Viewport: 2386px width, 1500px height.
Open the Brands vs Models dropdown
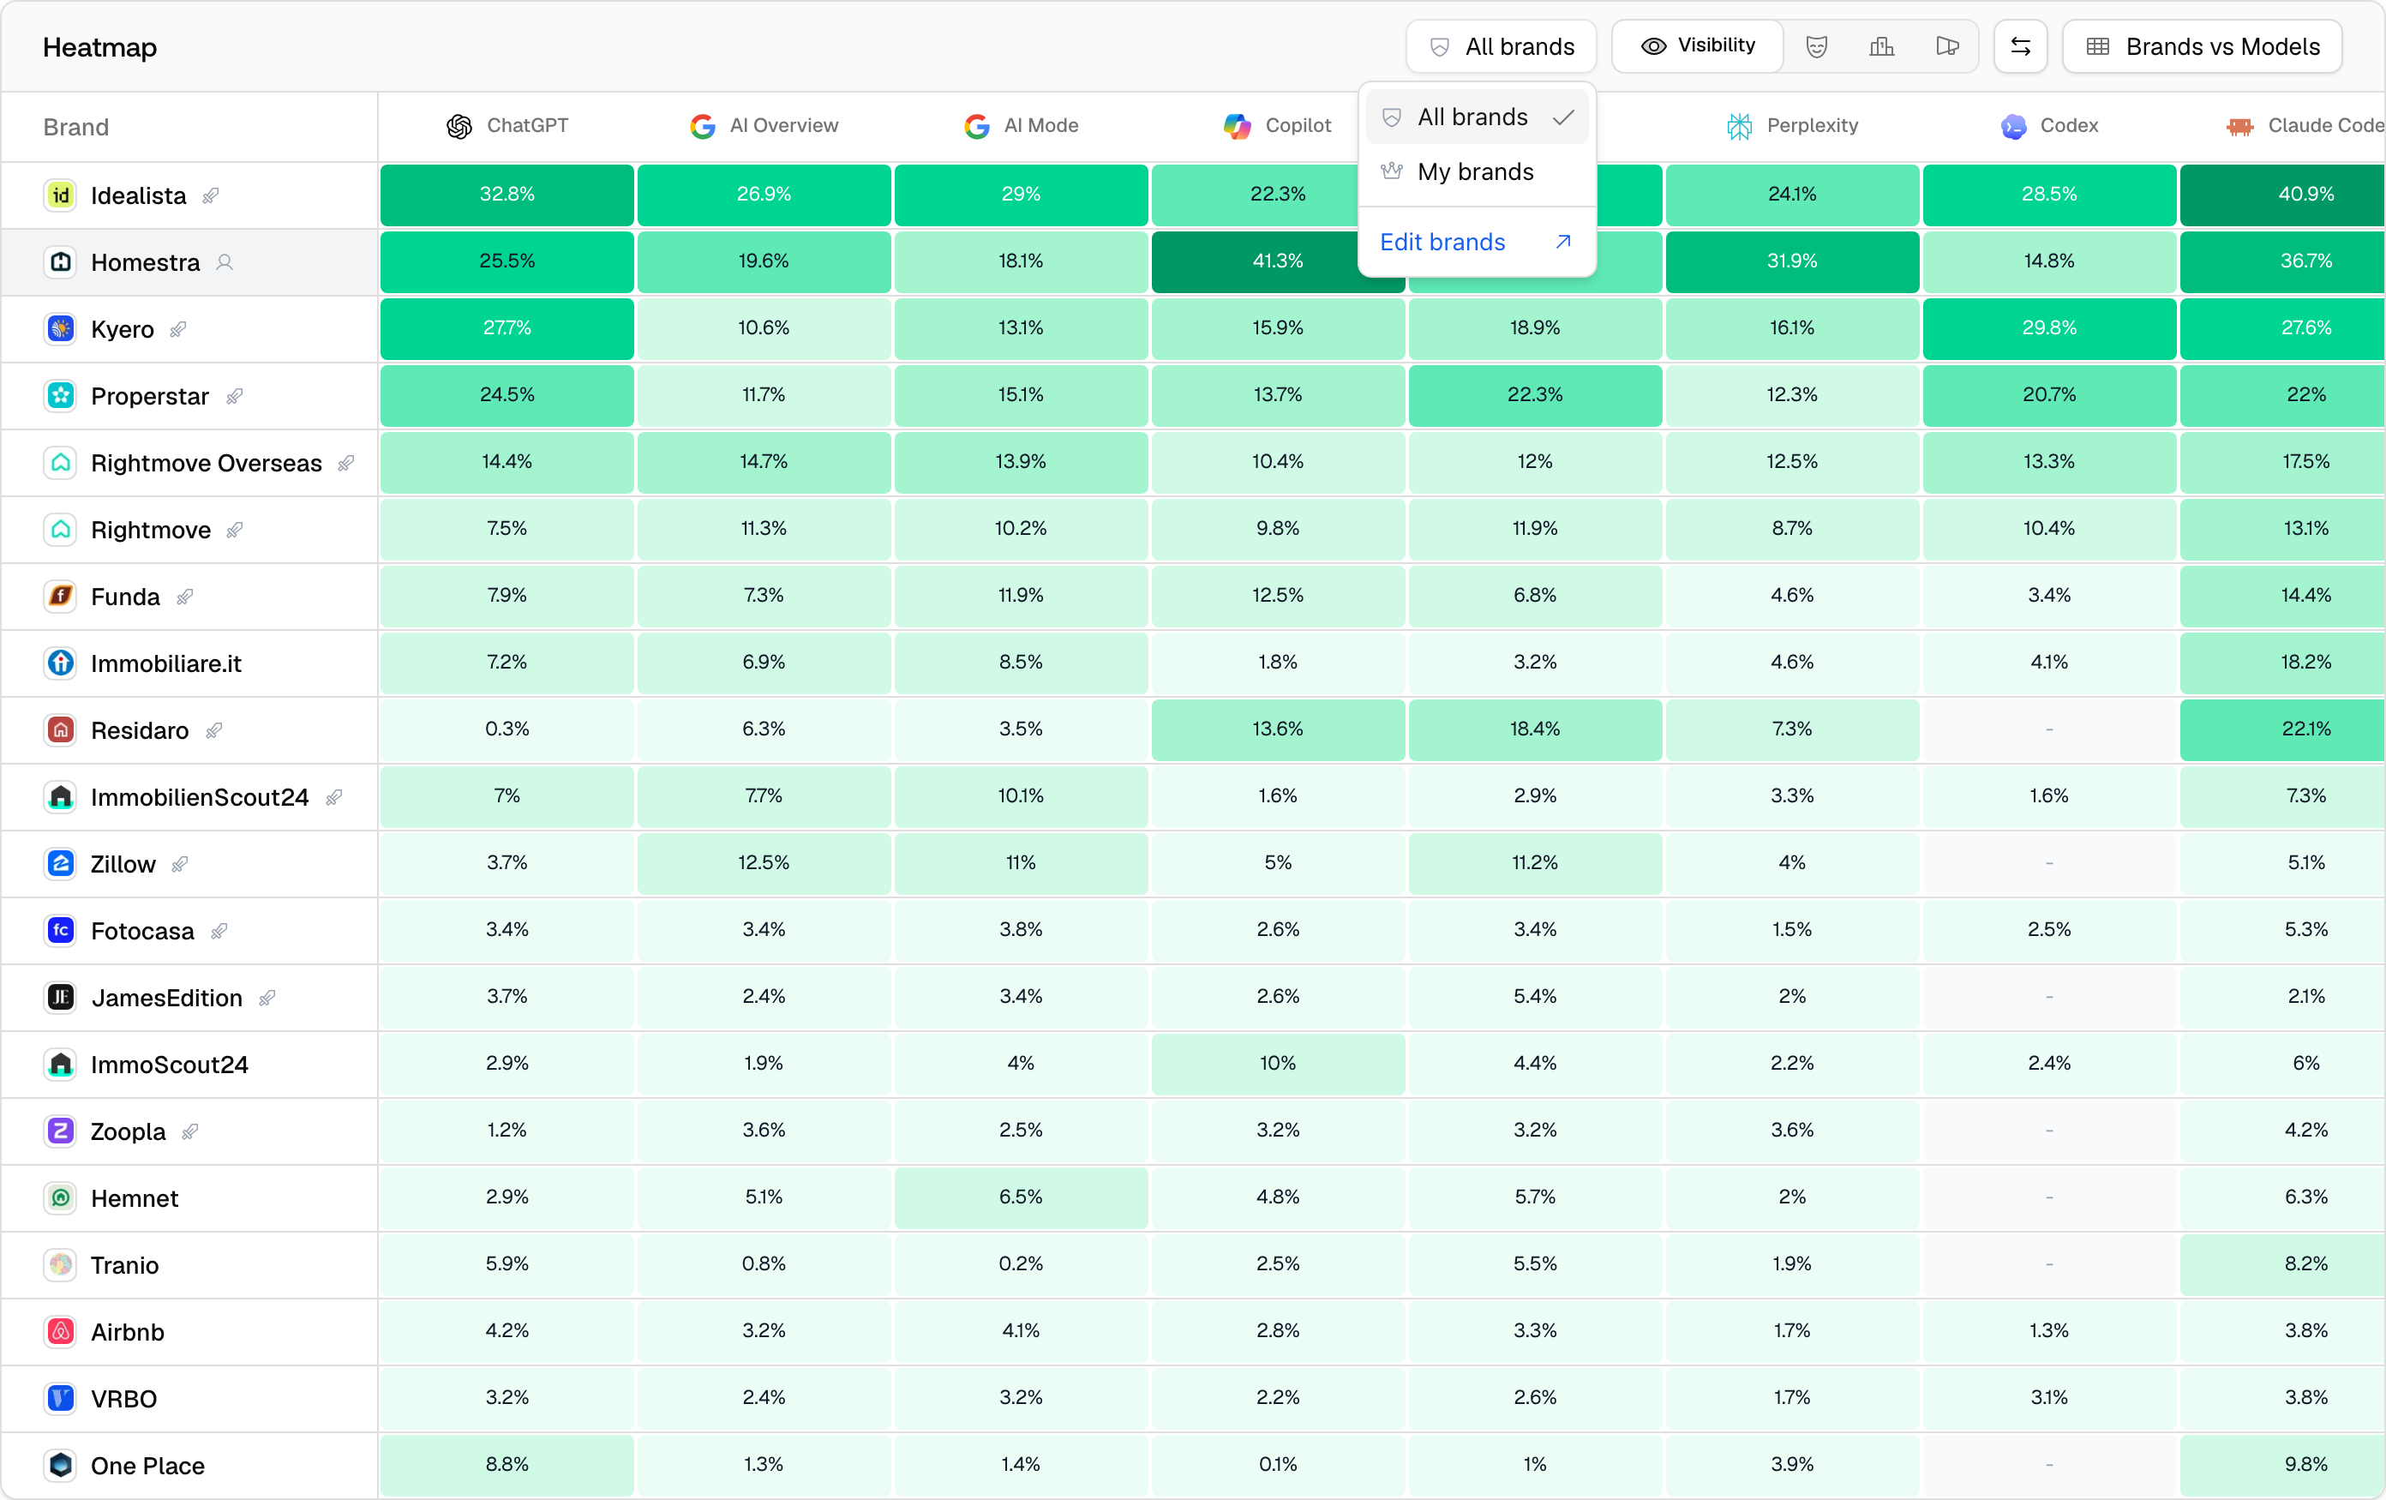tap(2202, 46)
